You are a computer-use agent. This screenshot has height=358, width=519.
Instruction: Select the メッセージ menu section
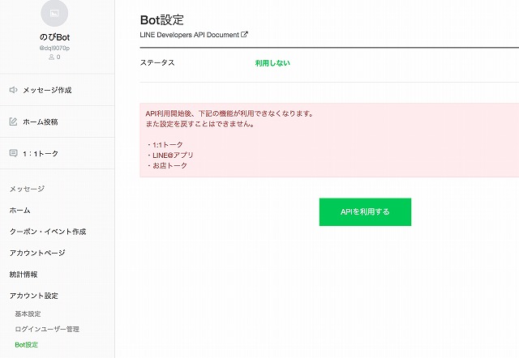coord(27,189)
